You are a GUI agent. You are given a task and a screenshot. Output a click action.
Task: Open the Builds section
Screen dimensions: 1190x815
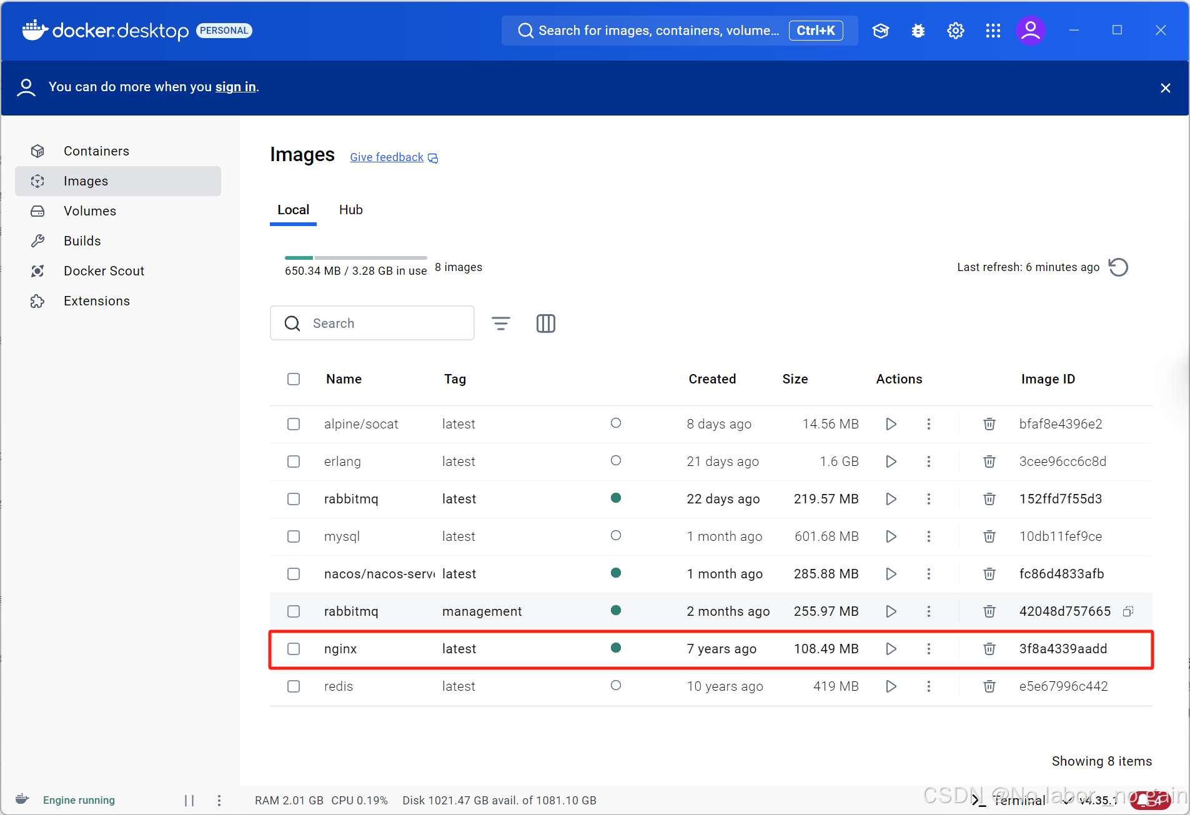tap(82, 240)
